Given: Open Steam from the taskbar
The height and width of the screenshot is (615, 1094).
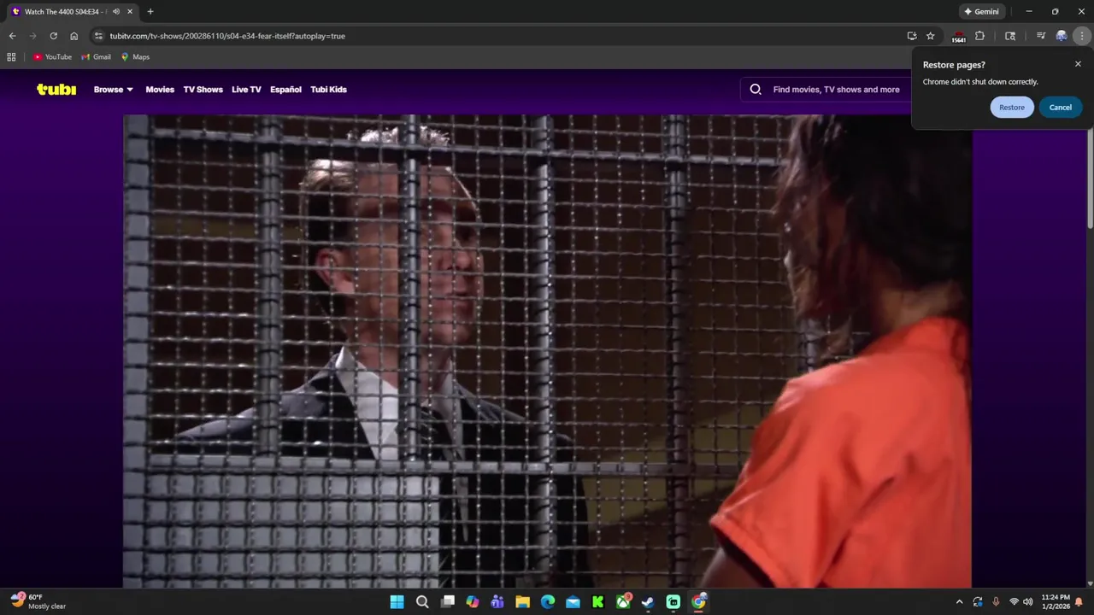Looking at the screenshot, I should [648, 602].
